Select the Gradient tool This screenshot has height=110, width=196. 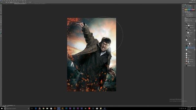click(x=1, y=20)
